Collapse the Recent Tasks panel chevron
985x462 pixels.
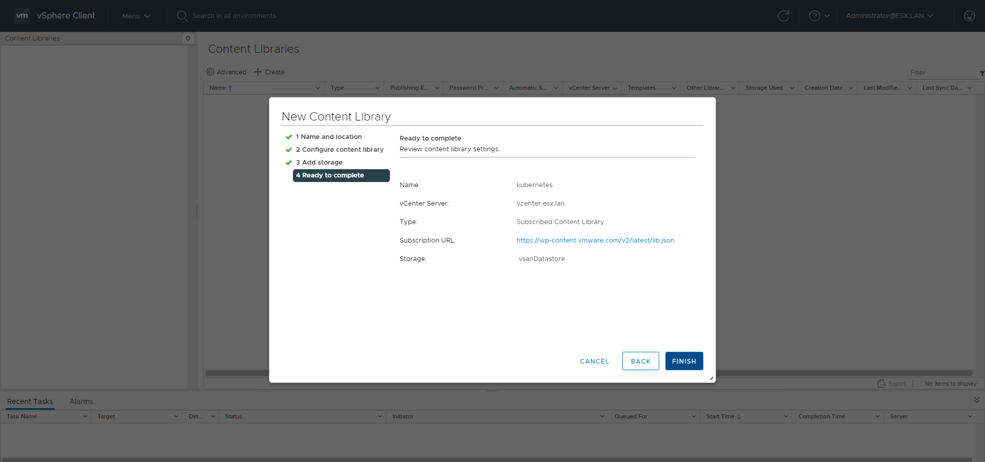[x=976, y=400]
